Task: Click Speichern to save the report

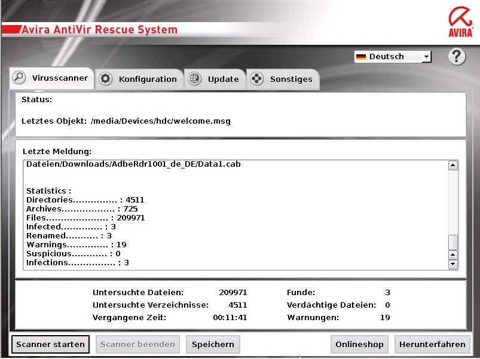Action: [213, 344]
